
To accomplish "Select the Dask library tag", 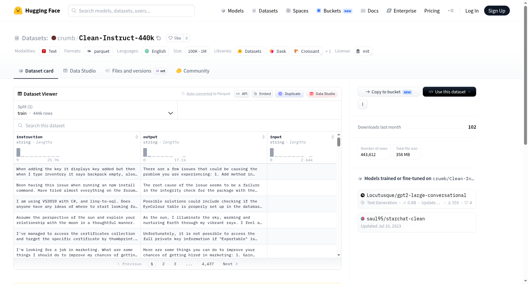I will 278,51.
